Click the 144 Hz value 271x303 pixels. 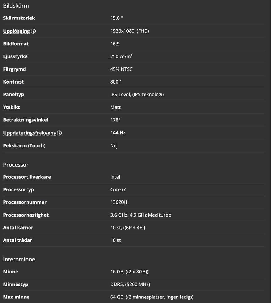point(118,133)
